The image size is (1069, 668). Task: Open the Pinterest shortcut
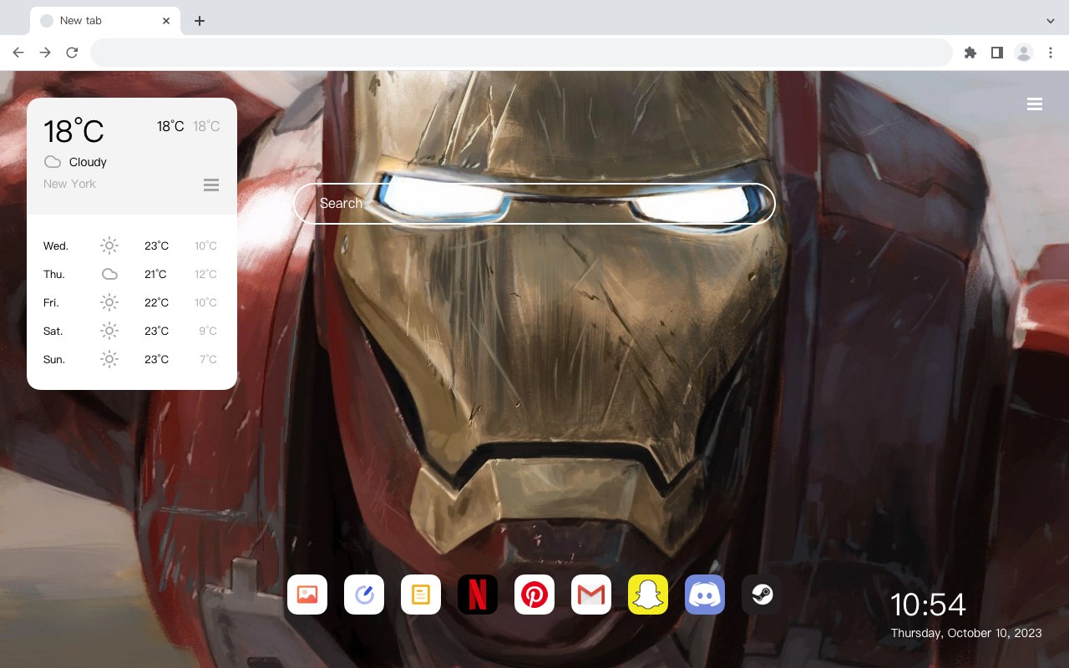point(534,595)
